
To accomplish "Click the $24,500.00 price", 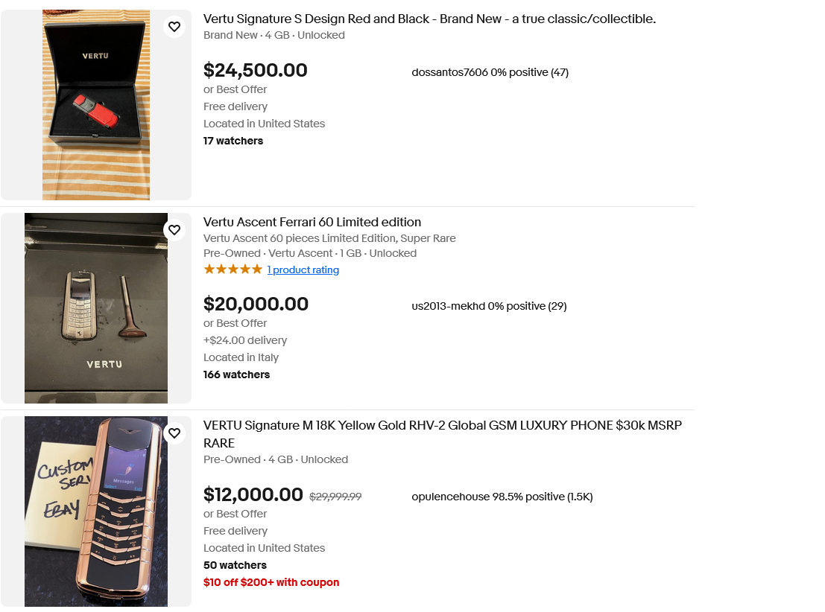I will [255, 71].
